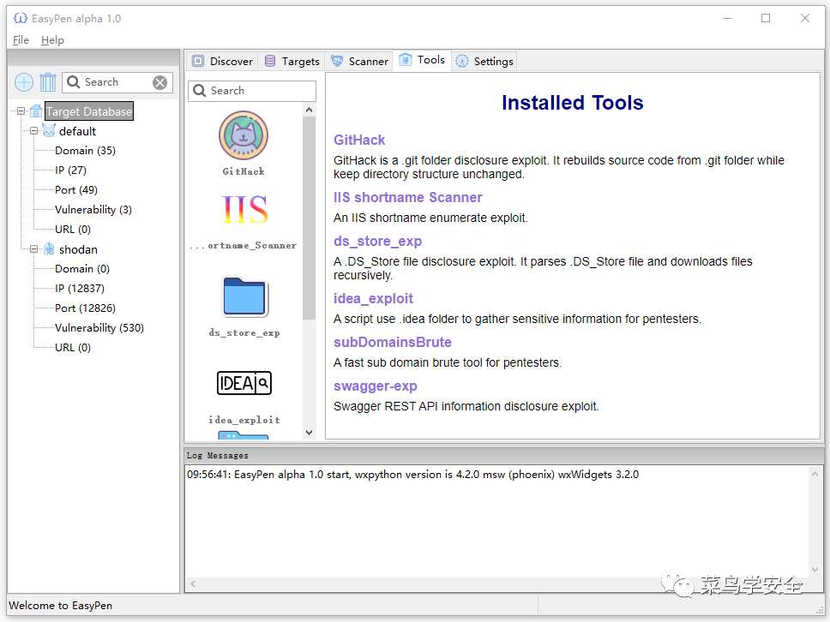Click the Target Database house icon
The height and width of the screenshot is (622, 830).
click(x=36, y=111)
